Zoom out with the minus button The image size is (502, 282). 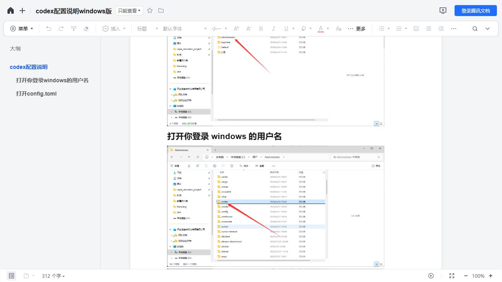coord(466,276)
